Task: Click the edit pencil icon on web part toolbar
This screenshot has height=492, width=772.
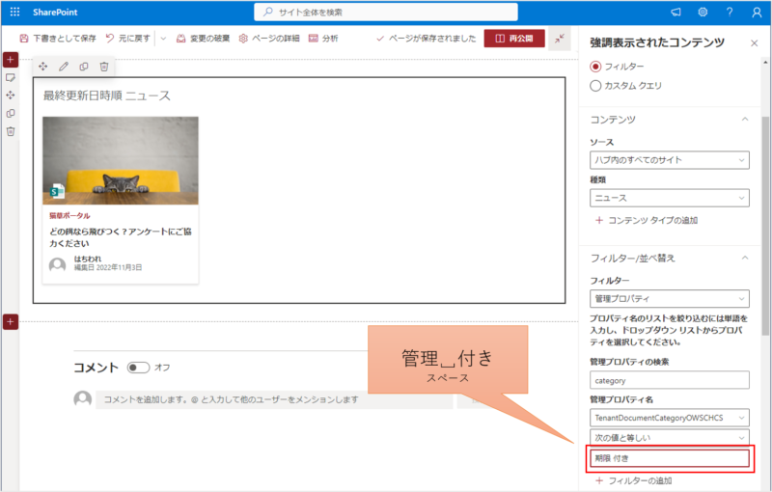Action: (x=64, y=67)
